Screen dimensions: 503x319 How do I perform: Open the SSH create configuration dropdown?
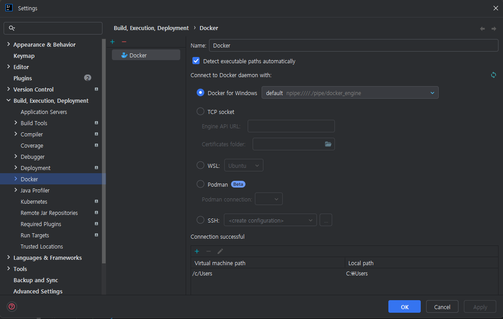tap(271, 220)
